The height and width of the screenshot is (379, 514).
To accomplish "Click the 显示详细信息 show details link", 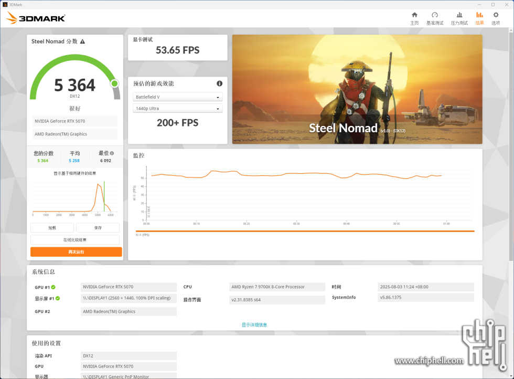I will [254, 325].
